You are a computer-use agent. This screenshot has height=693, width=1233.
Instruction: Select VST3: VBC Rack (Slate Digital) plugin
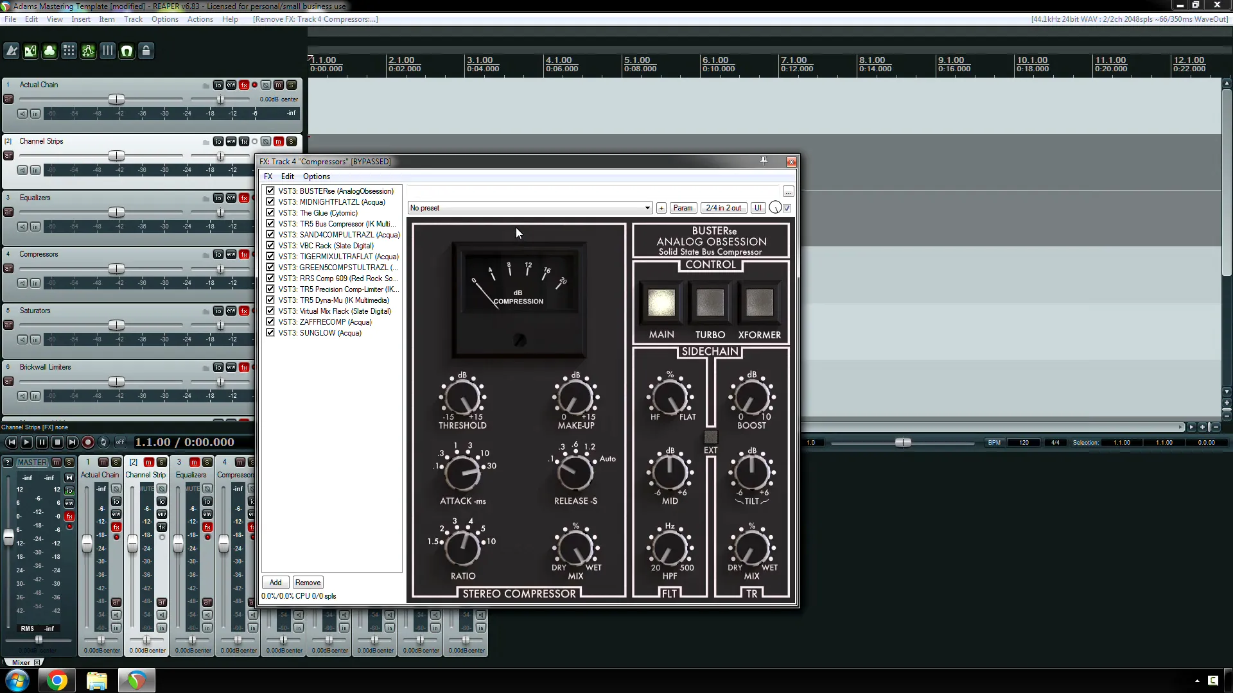326,246
